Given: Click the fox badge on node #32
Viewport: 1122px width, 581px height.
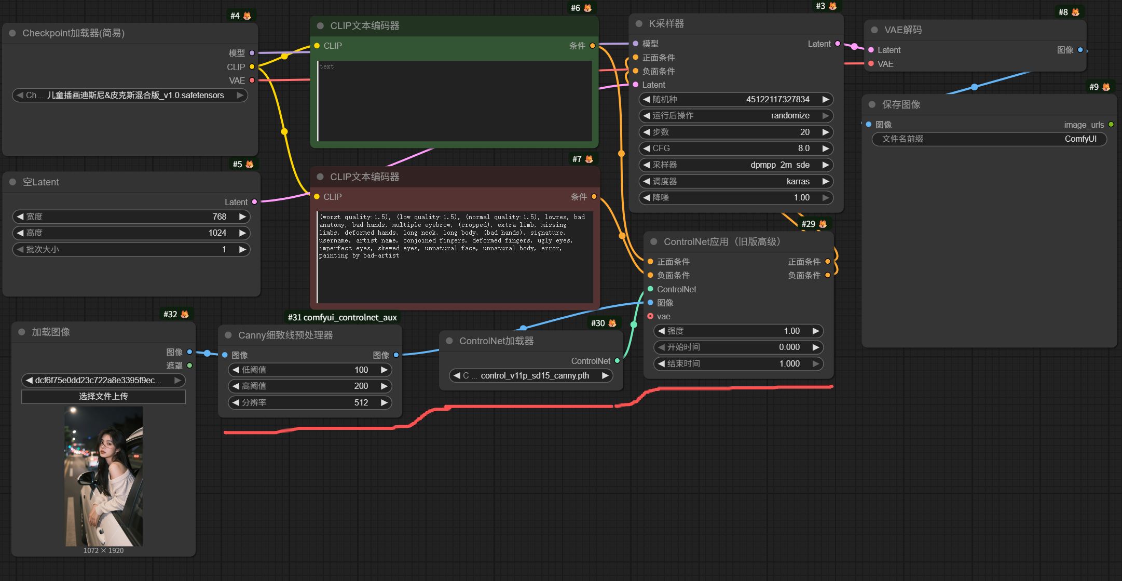Looking at the screenshot, I should (x=184, y=314).
